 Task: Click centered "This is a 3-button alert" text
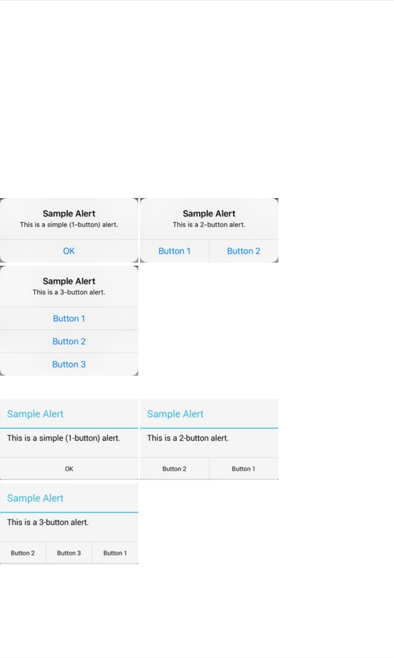pyautogui.click(x=69, y=292)
